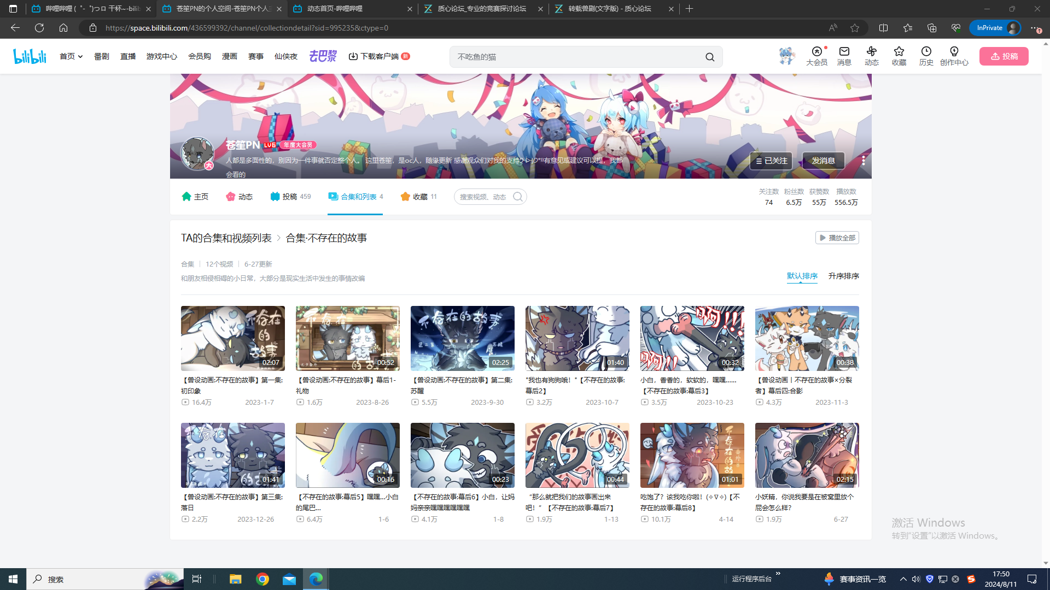Click the pink 投稿 upload button
The image size is (1050, 590).
coord(1004,56)
